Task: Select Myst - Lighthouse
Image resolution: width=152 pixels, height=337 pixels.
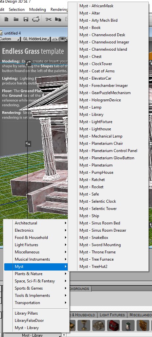Action: (108, 129)
